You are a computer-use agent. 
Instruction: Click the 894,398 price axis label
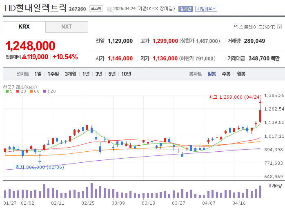tap(274, 150)
